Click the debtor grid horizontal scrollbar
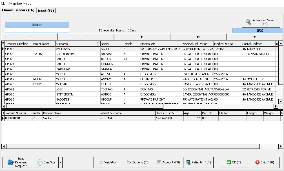 (x=85, y=106)
